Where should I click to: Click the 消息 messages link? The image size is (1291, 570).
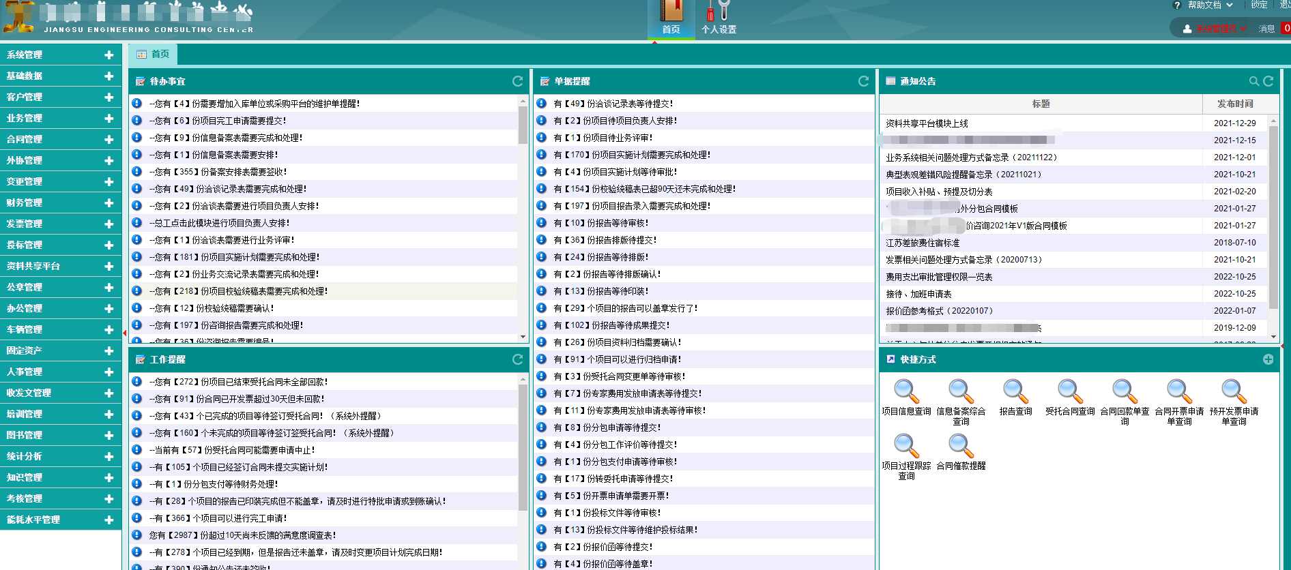[x=1267, y=29]
